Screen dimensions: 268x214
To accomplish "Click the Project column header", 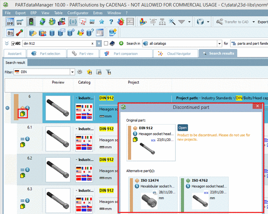I will 133,82.
